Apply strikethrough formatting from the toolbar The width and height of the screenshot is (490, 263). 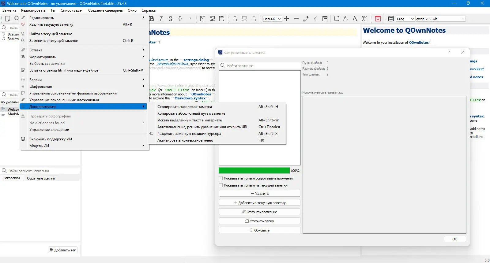click(x=171, y=19)
